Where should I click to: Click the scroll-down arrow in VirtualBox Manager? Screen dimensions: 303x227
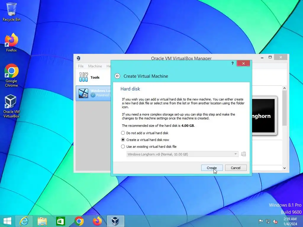point(284,168)
